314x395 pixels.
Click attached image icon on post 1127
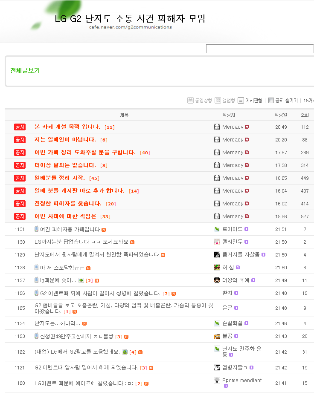click(x=81, y=280)
